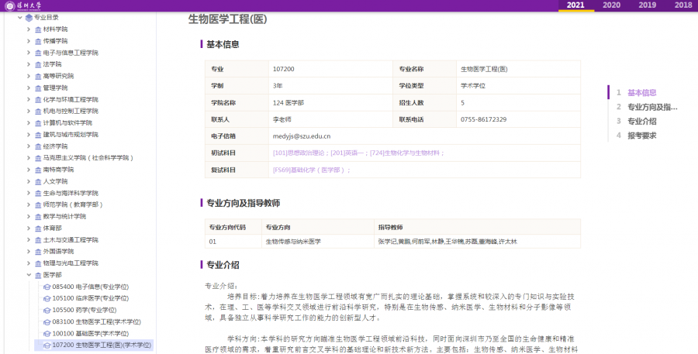Collapse the 医学部 tree node
This screenshot has width=698, height=354.
tap(29, 275)
